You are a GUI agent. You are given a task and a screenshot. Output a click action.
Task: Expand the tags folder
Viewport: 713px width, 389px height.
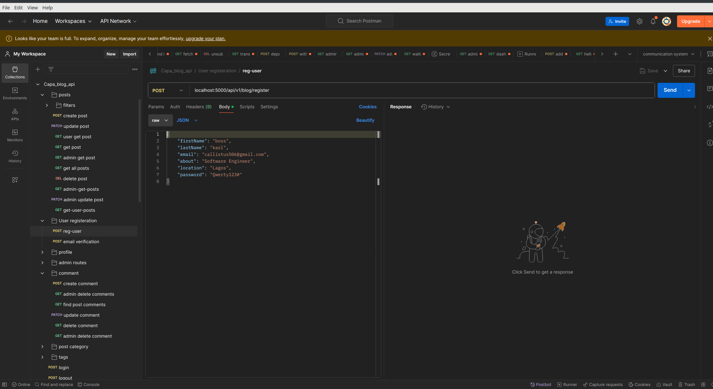42,357
